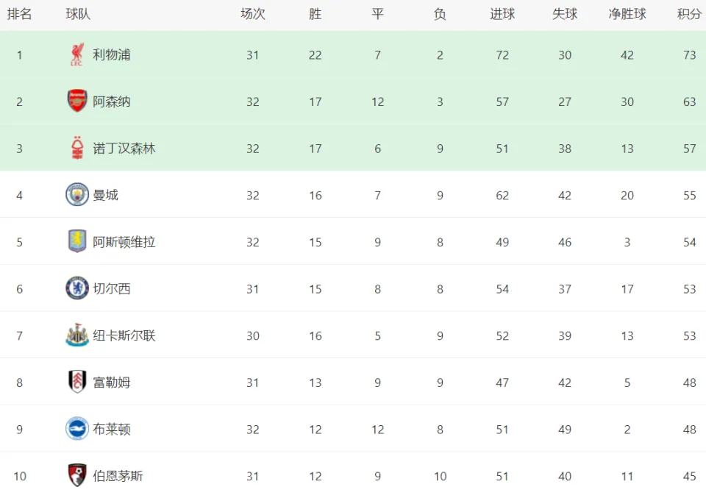Click the 进球 column header

pyautogui.click(x=502, y=14)
